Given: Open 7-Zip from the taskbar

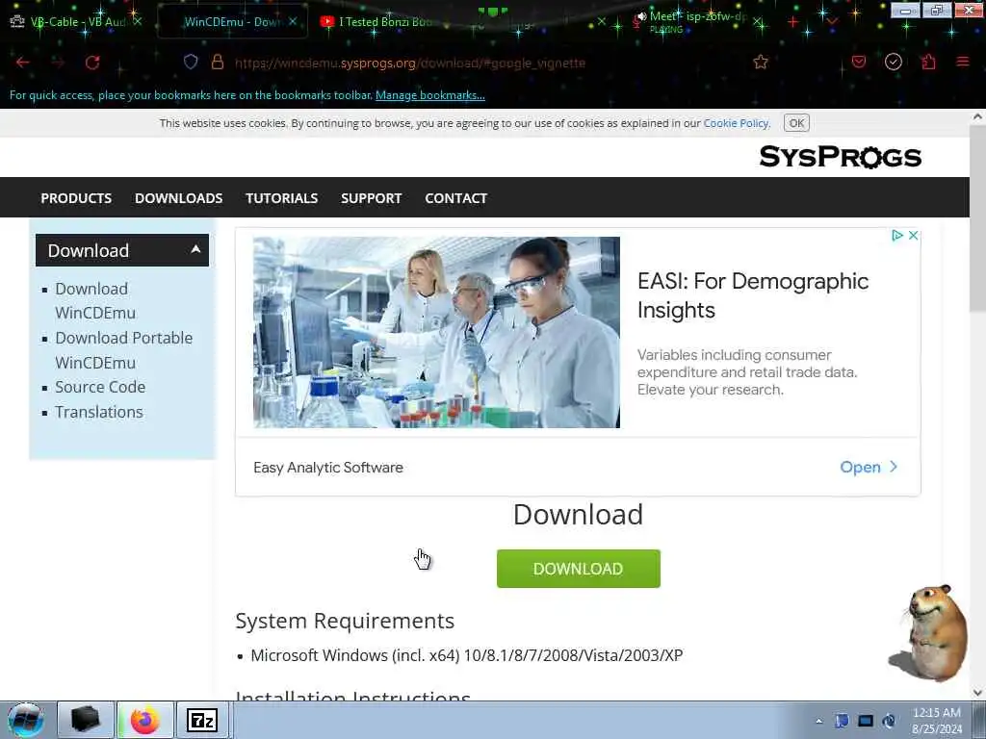Looking at the screenshot, I should pos(202,720).
